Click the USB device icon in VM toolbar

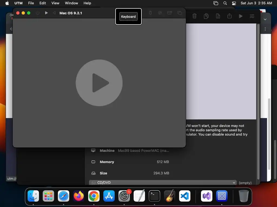click(x=150, y=13)
